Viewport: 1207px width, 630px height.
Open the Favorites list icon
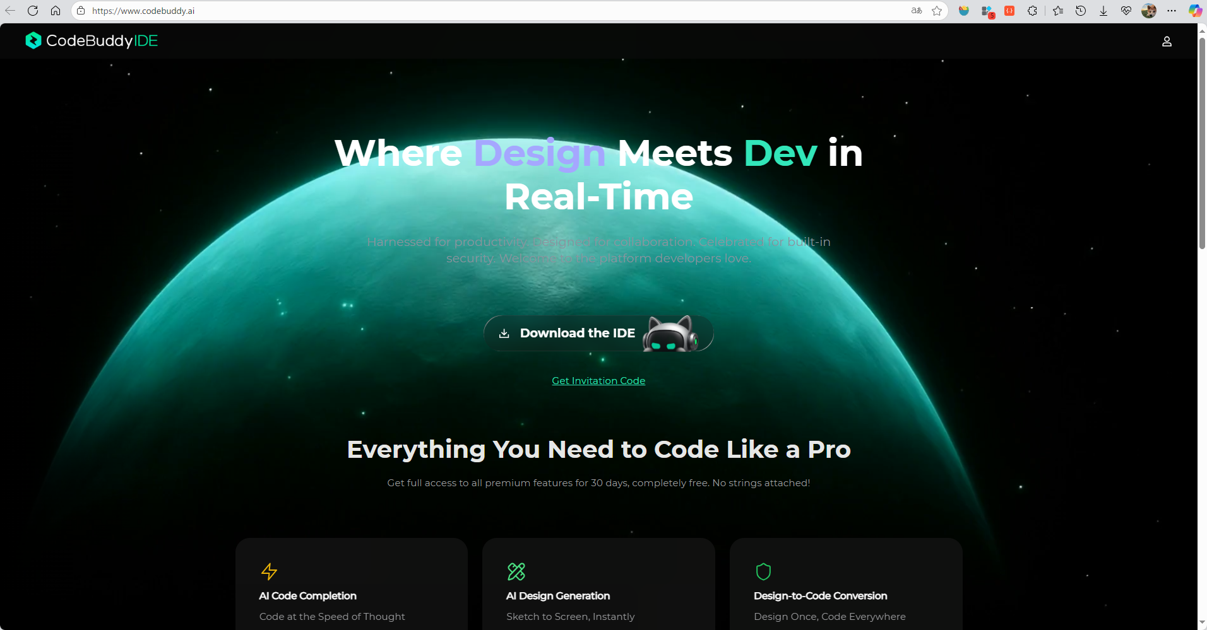click(x=1058, y=11)
